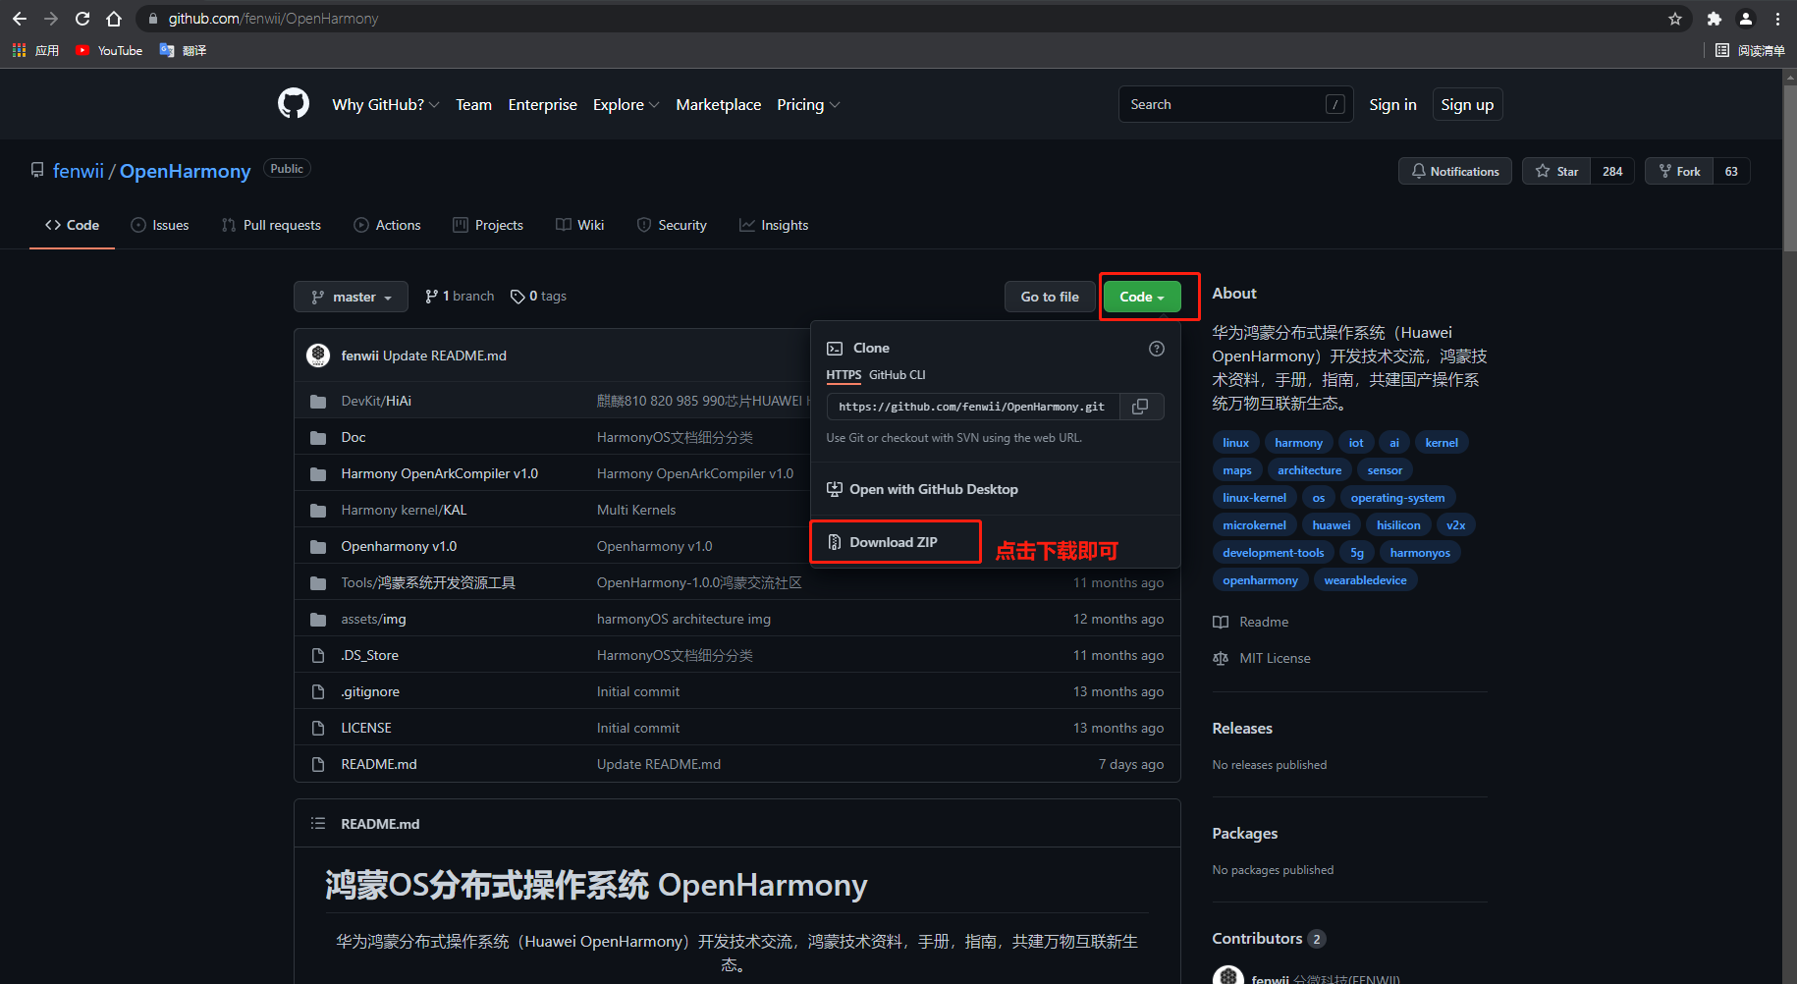Click the harmonyos topic tag

(x=1420, y=553)
